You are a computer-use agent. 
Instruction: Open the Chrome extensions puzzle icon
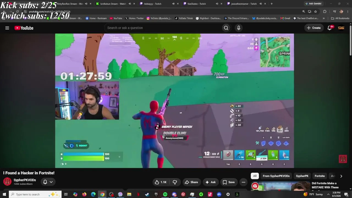pyautogui.click(x=325, y=12)
